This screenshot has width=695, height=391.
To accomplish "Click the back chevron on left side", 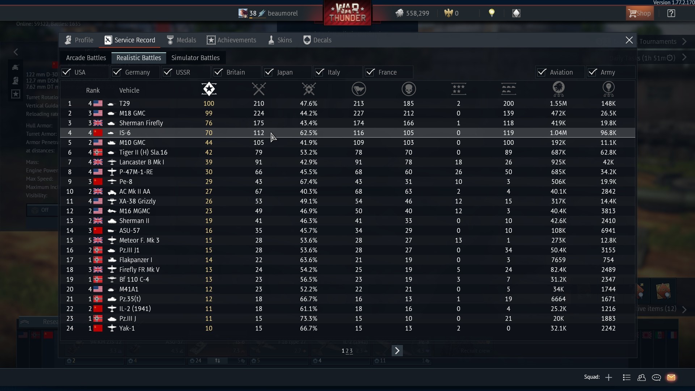I will 16,52.
